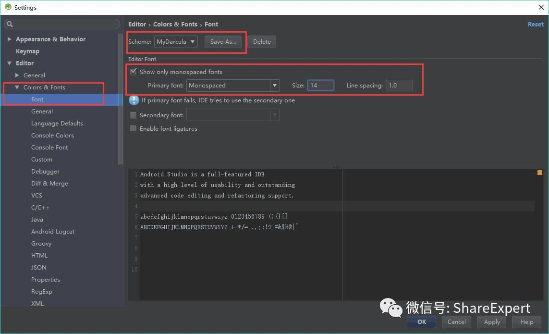Collapse the Colors & Fonts tree node
Image resolution: width=549 pixels, height=334 pixels.
(x=17, y=87)
